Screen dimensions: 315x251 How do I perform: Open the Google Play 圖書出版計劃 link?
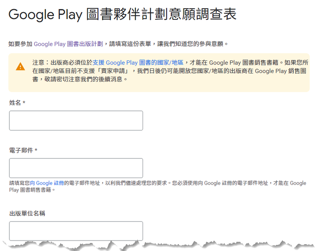68,44
